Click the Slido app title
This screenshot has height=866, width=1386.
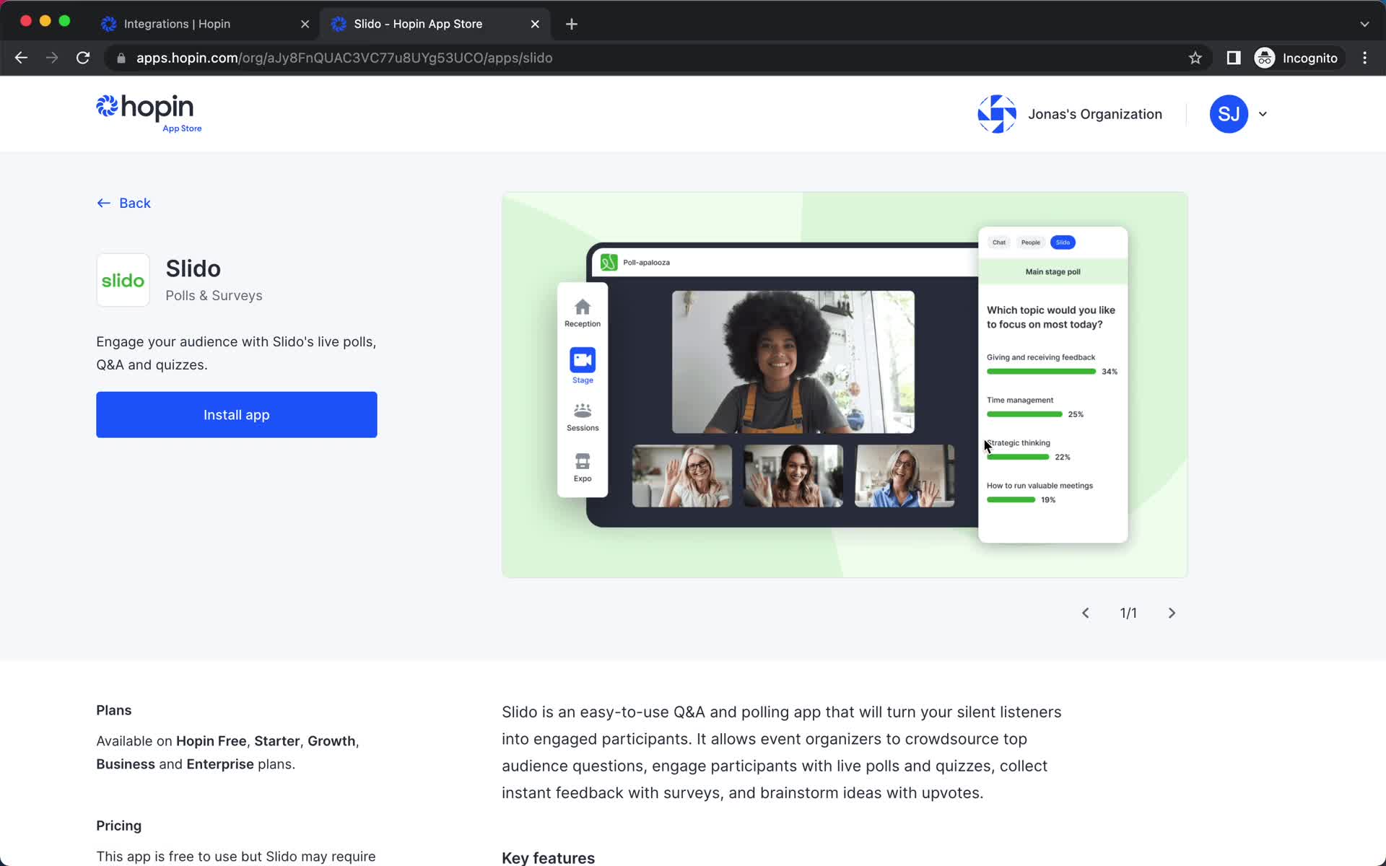[193, 268]
